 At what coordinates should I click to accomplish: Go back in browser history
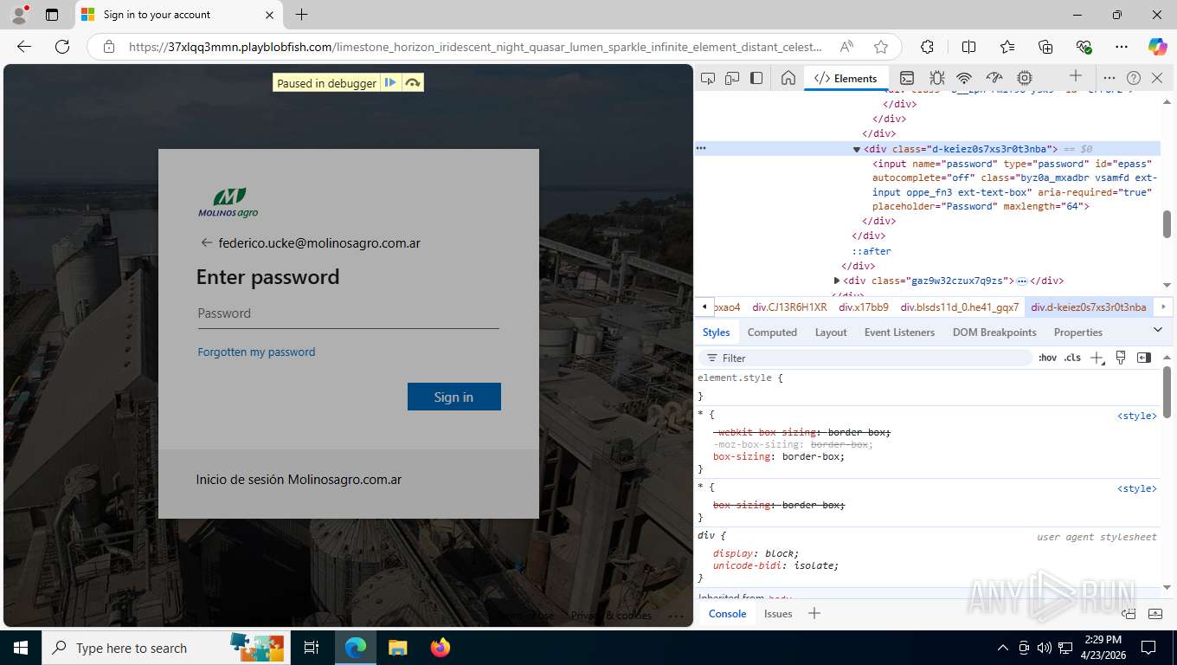24,47
